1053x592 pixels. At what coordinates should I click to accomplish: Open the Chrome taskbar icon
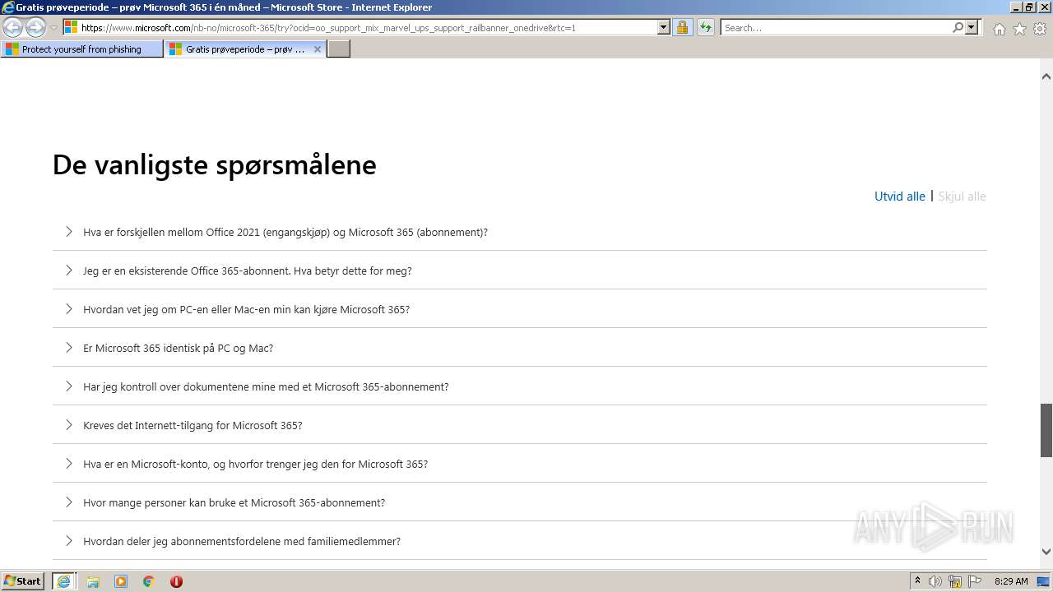click(149, 581)
